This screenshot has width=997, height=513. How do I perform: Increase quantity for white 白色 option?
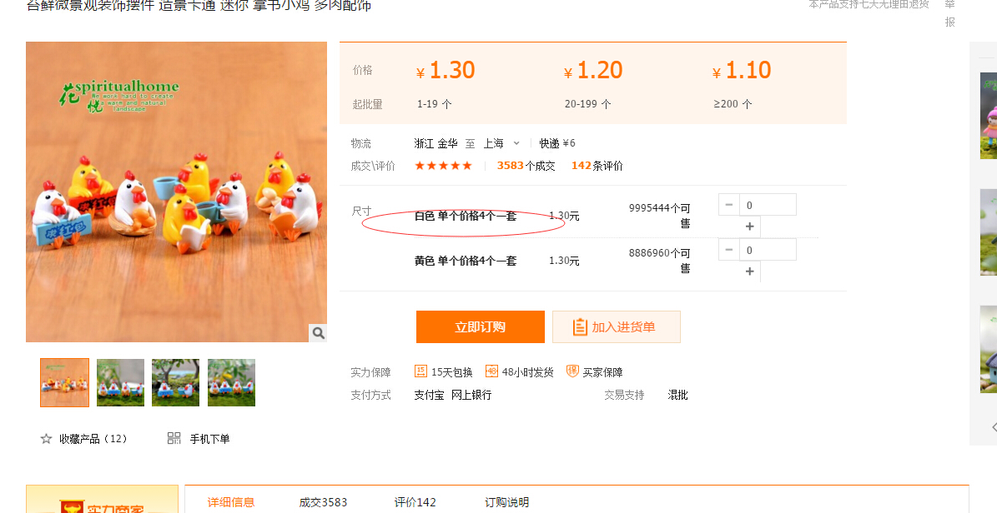749,227
